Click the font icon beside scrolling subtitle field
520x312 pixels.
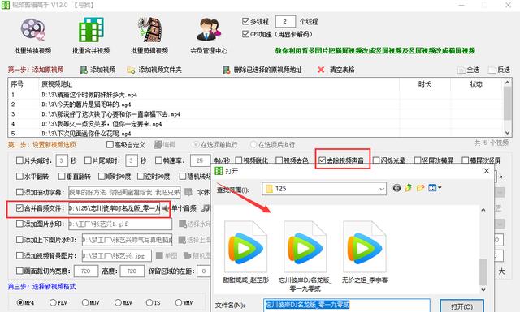(188, 192)
